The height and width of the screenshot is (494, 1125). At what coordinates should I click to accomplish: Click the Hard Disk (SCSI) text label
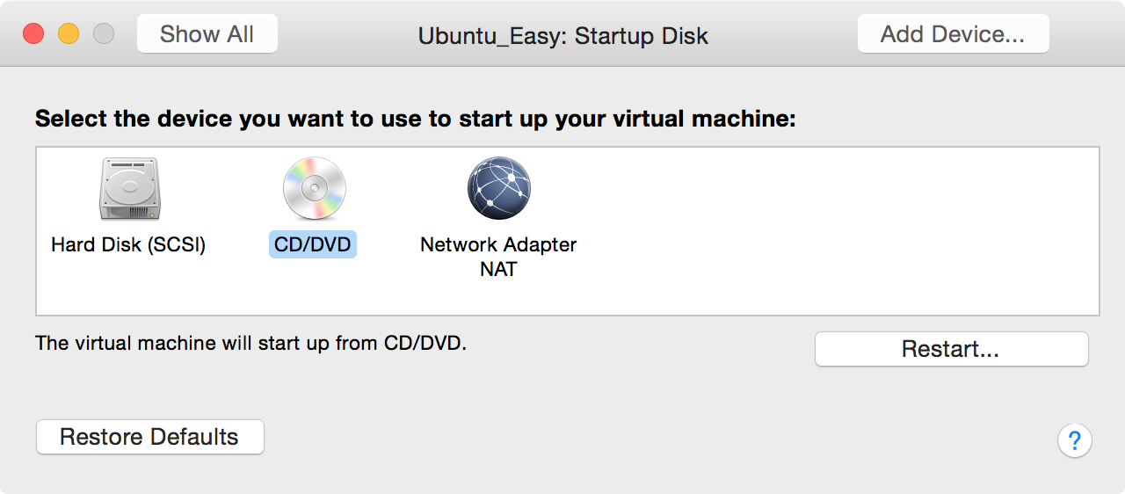point(128,244)
